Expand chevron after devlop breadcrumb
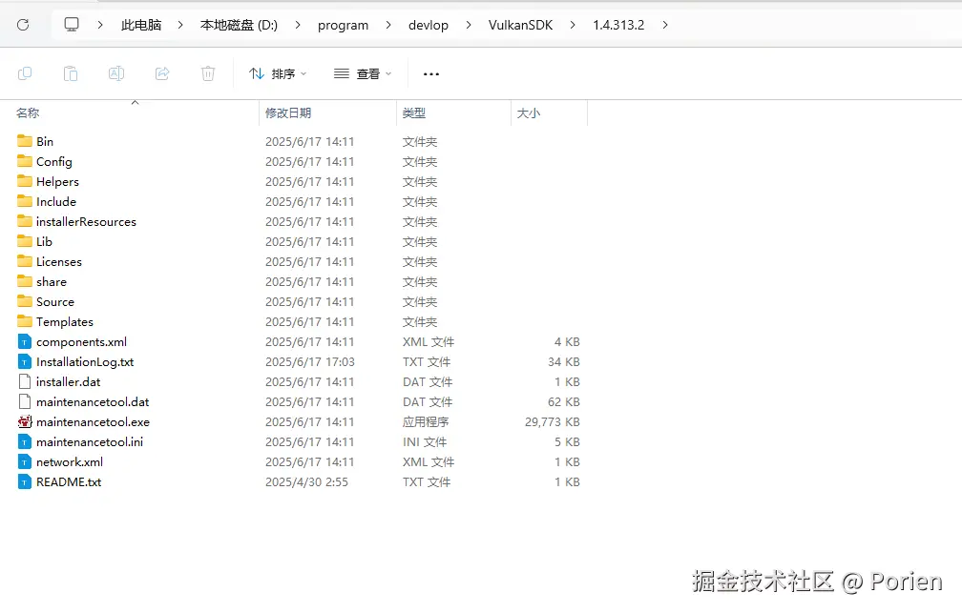 point(468,25)
